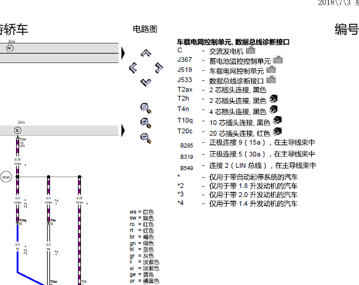
Task: Click the black arrow at J519 bar's right end
Action: [123, 53]
